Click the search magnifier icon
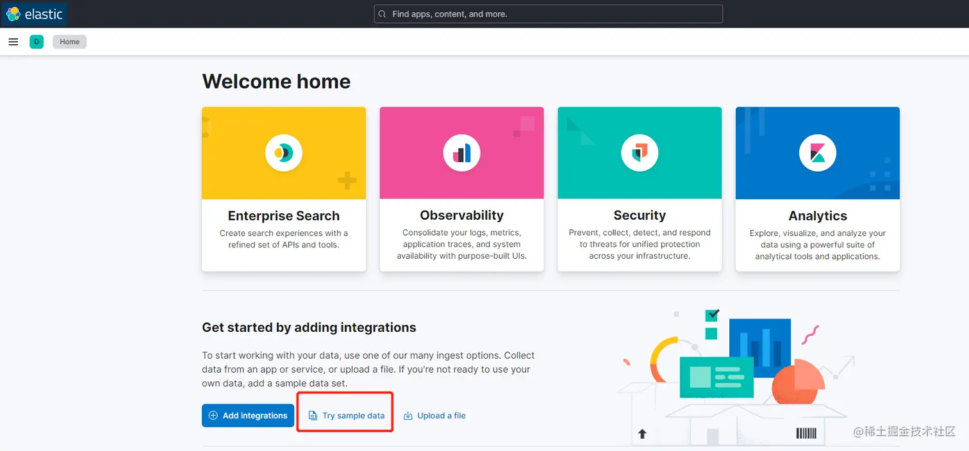969x451 pixels. coord(383,14)
